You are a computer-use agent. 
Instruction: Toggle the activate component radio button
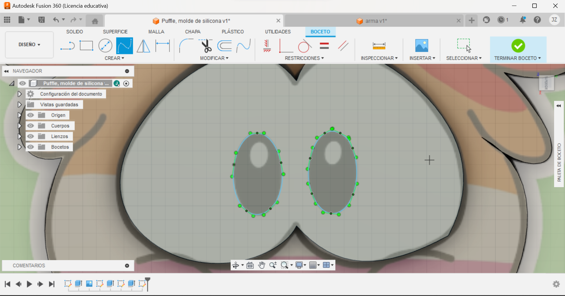(126, 84)
